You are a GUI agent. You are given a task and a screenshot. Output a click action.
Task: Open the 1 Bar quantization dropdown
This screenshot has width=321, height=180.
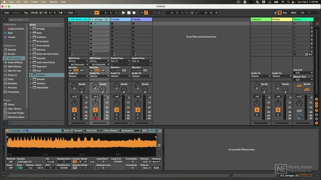(x=72, y=13)
